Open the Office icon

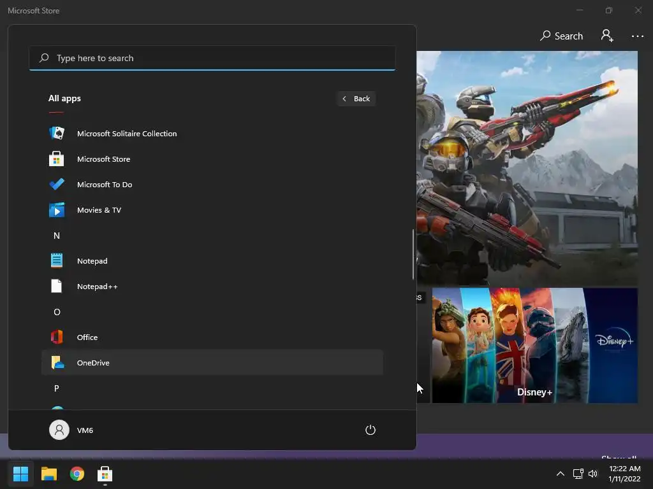point(57,337)
